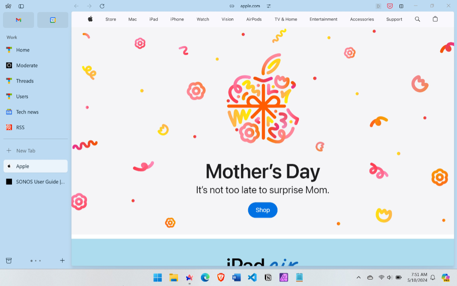Search apple.com with magnifier icon
457x286 pixels.
[418, 19]
